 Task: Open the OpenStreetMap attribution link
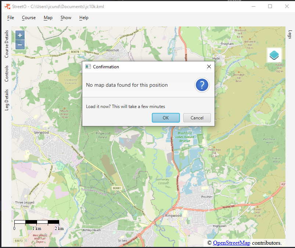pyautogui.click(x=231, y=243)
